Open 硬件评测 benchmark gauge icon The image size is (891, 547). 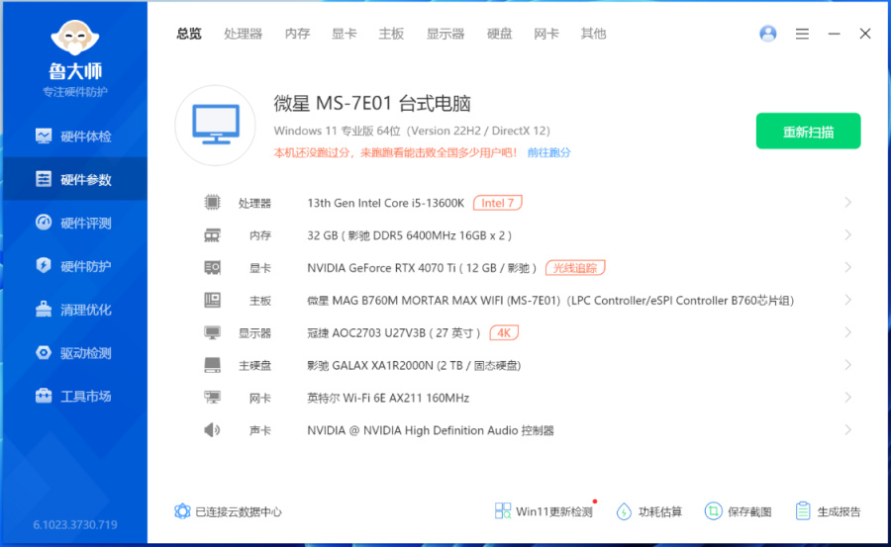tap(44, 223)
